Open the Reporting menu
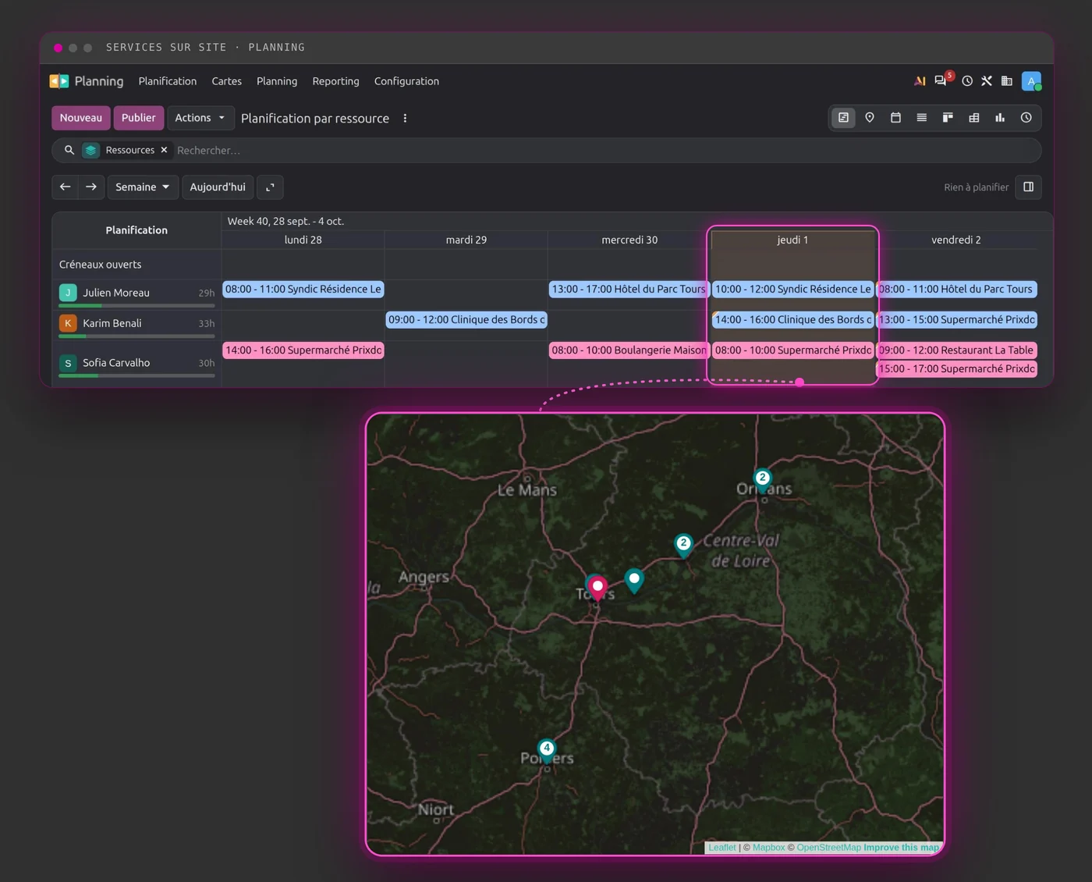 pos(336,81)
